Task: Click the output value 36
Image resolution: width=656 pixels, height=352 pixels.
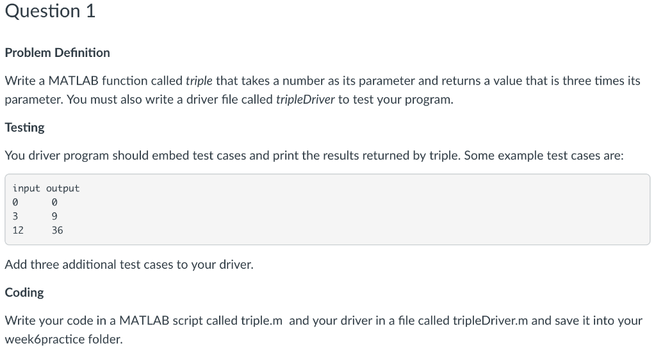Action: pos(57,230)
